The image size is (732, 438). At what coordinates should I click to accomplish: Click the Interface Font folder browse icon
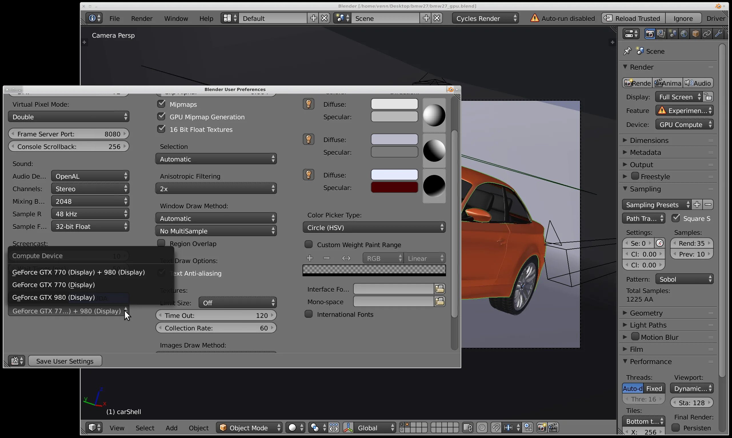439,289
